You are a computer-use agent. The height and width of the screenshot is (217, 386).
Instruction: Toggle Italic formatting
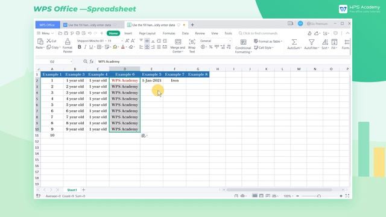point(85,47)
